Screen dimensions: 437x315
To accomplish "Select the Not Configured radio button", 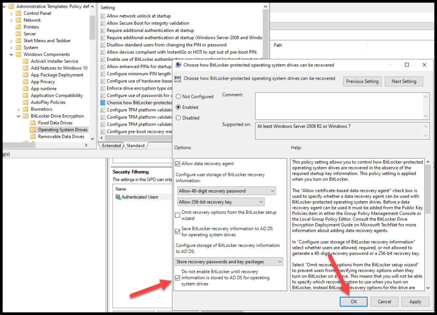I will pos(178,97).
